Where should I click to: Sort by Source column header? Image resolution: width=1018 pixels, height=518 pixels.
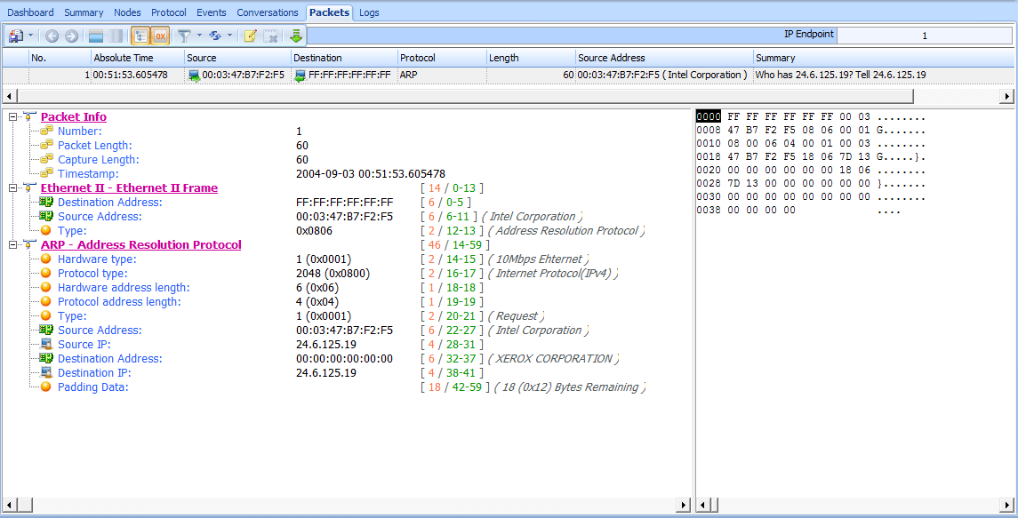tap(237, 58)
